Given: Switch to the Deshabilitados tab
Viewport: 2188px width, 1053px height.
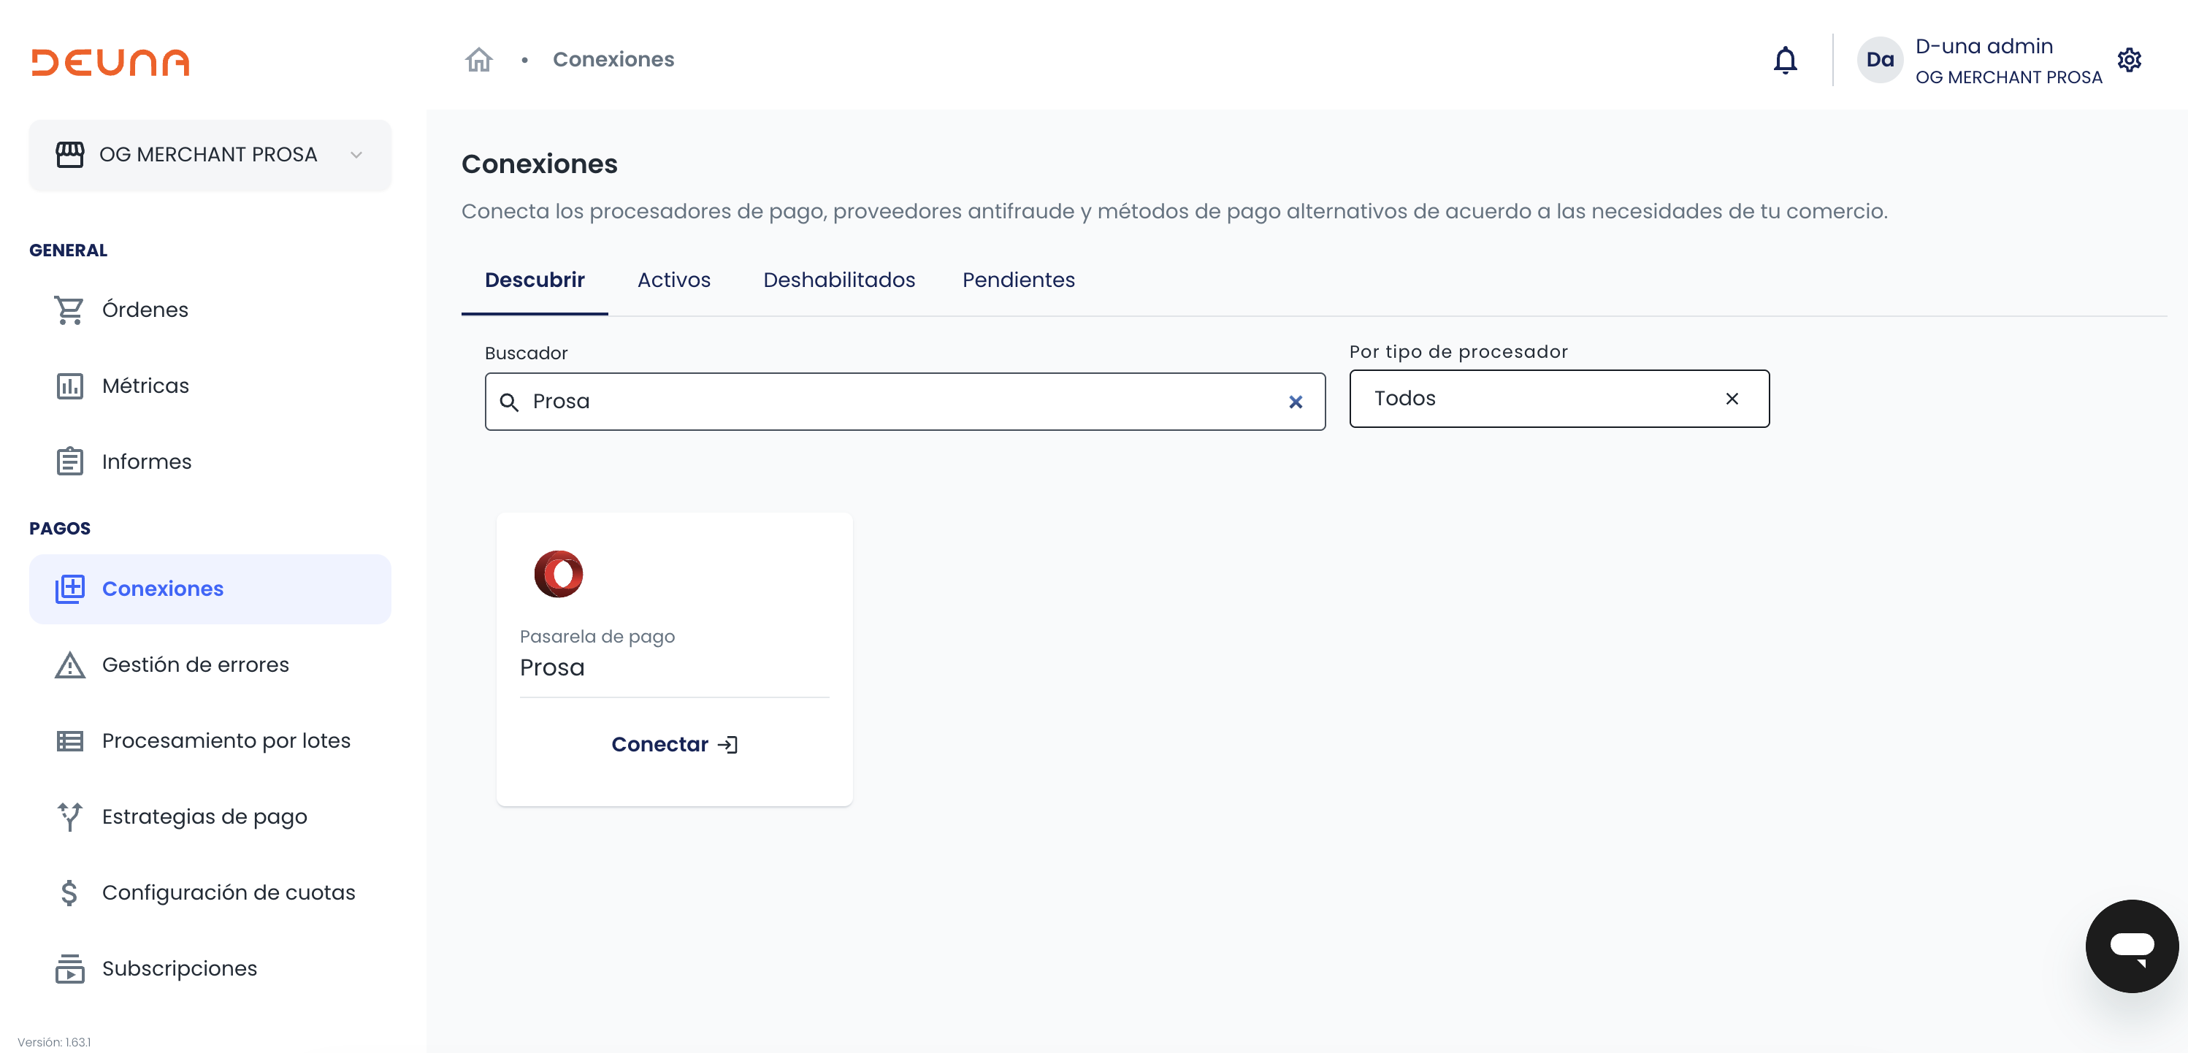Looking at the screenshot, I should tap(838, 280).
